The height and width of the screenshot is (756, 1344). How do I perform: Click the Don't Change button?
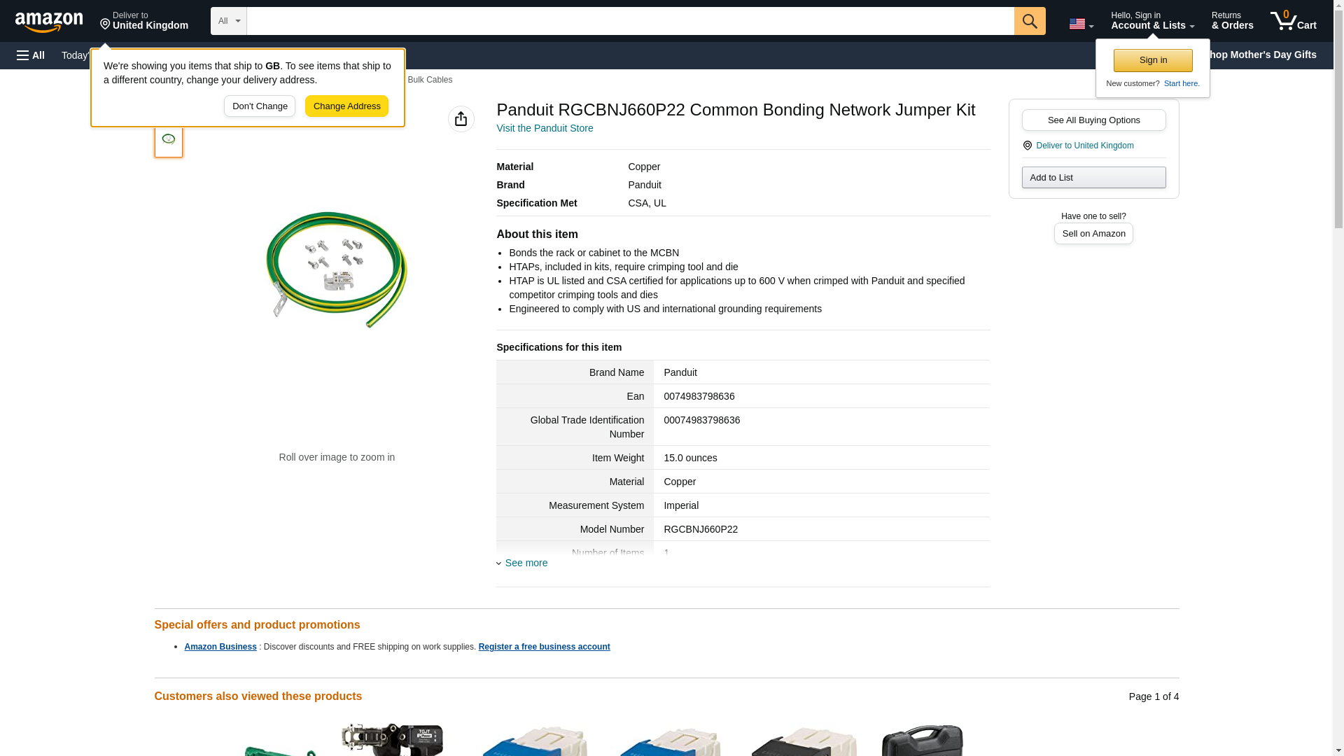pos(260,106)
